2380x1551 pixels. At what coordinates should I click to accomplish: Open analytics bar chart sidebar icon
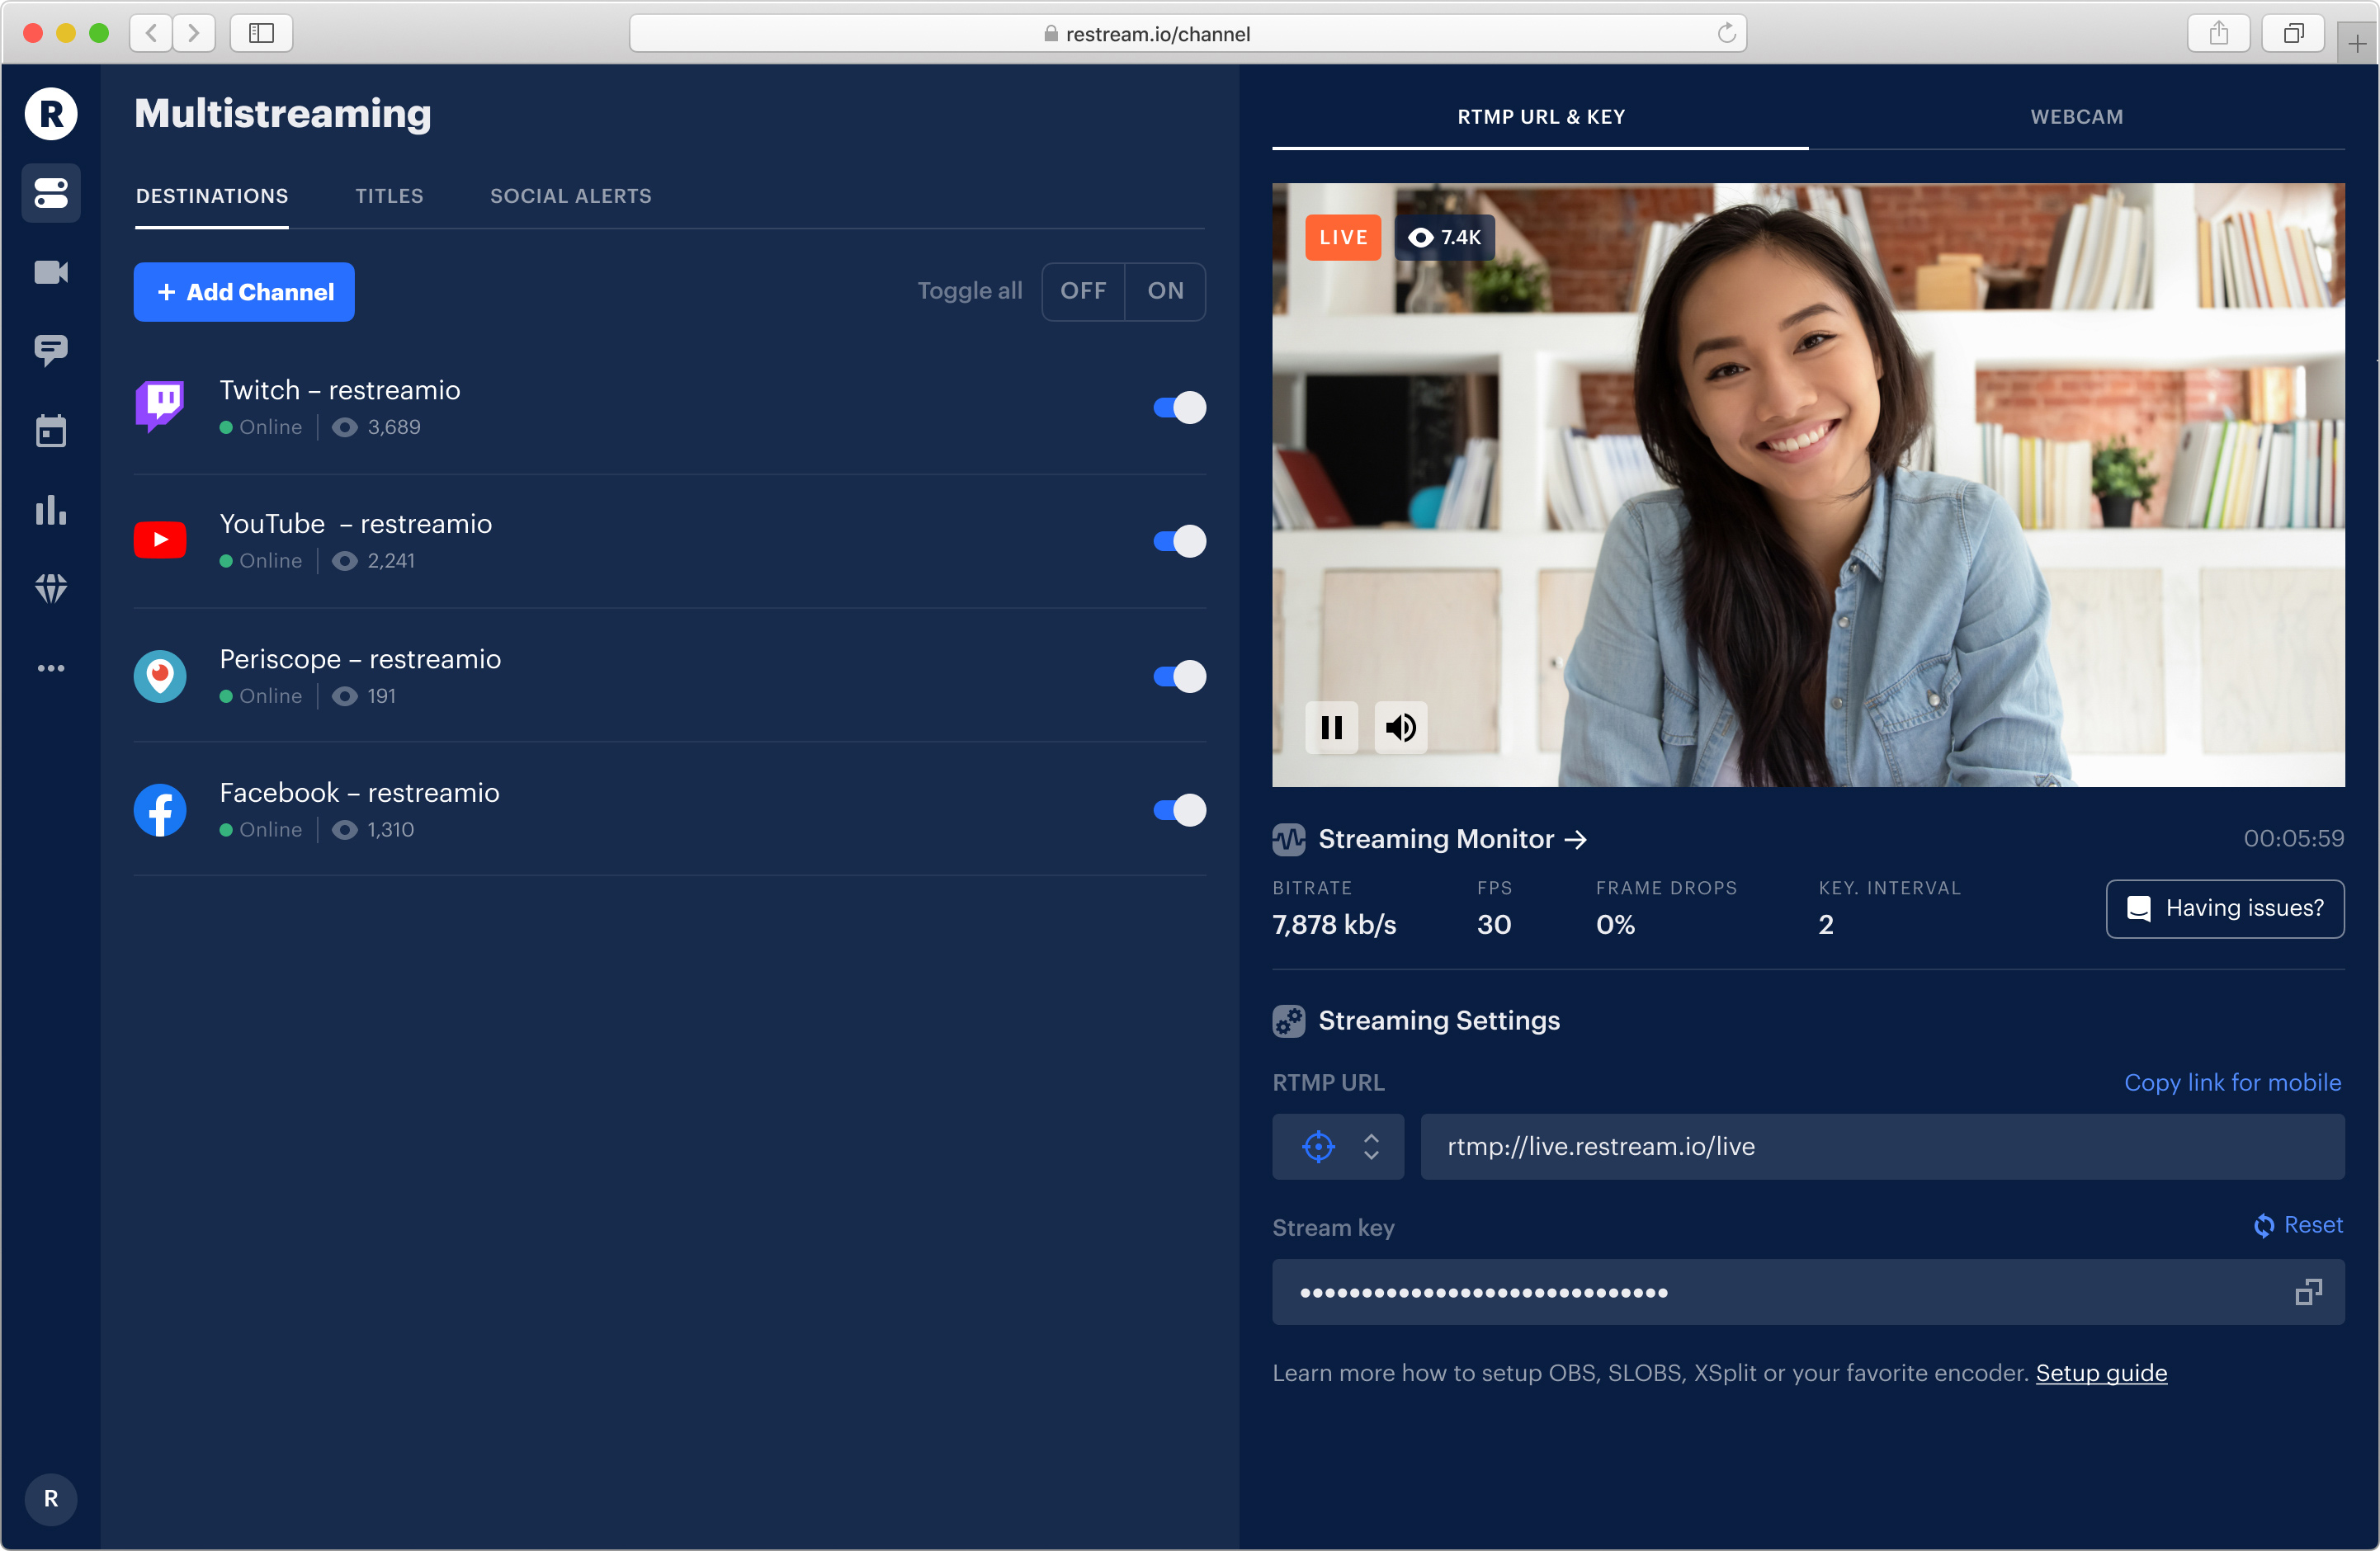(51, 510)
